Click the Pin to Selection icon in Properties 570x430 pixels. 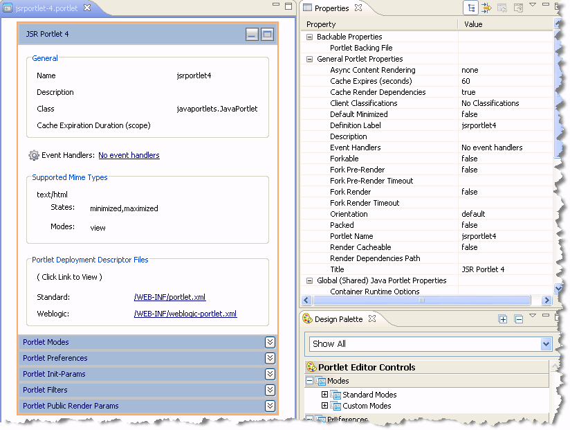coord(518,8)
